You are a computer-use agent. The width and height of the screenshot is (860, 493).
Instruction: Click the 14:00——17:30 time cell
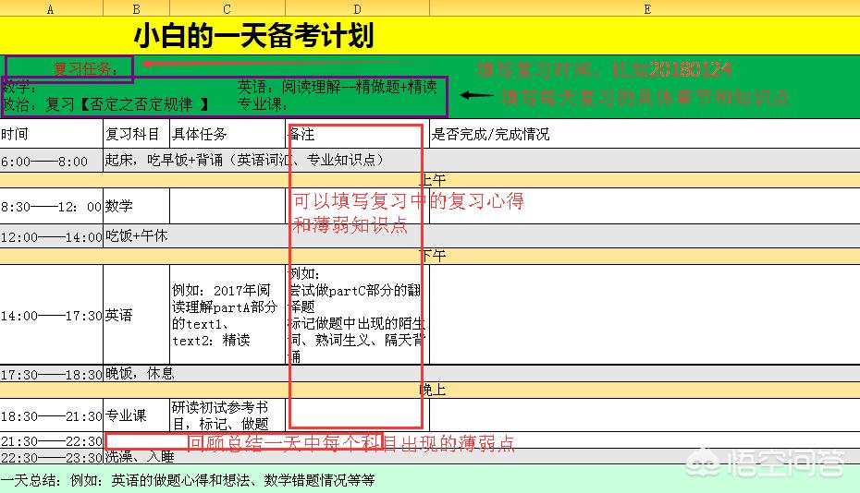[52, 315]
